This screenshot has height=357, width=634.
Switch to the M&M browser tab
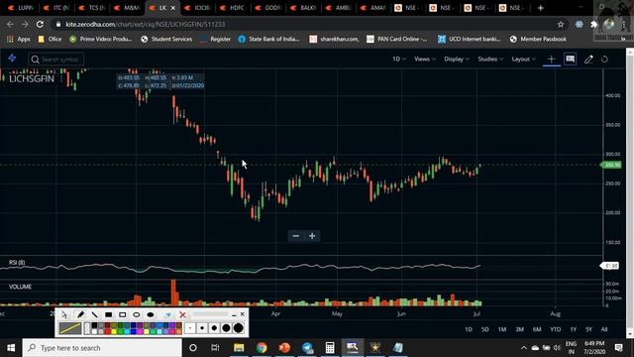coord(128,8)
